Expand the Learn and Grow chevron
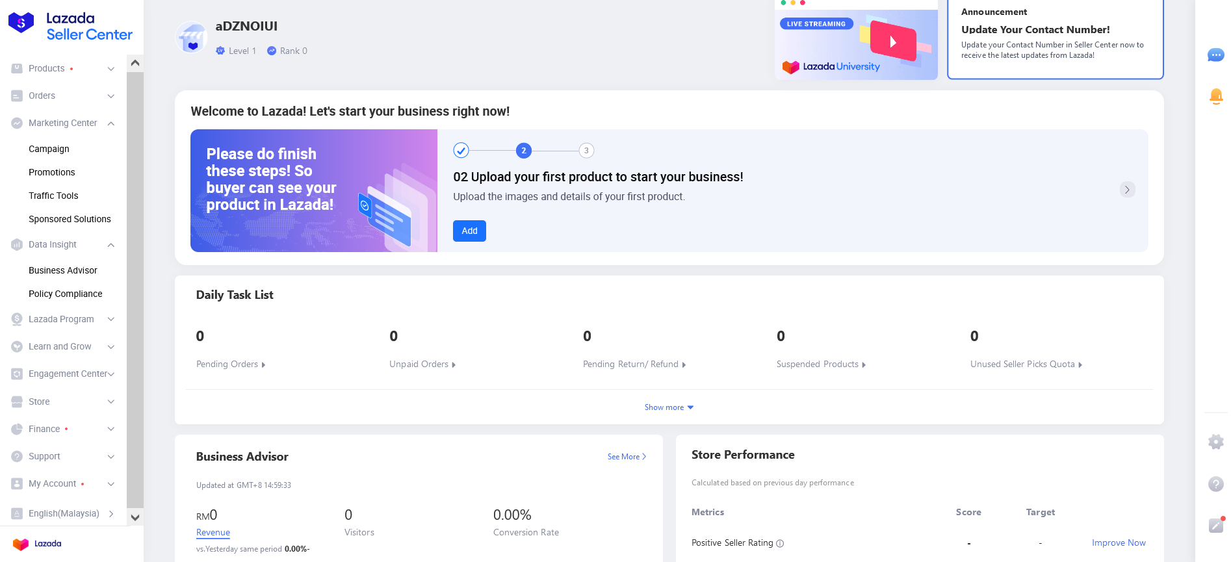The width and height of the screenshot is (1231, 562). 111,347
